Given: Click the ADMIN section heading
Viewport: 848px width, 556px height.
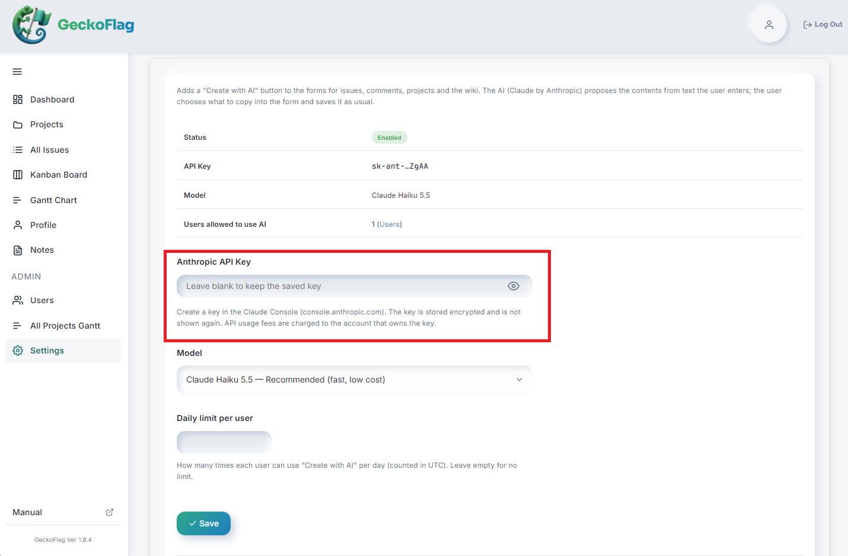Looking at the screenshot, I should pos(26,277).
